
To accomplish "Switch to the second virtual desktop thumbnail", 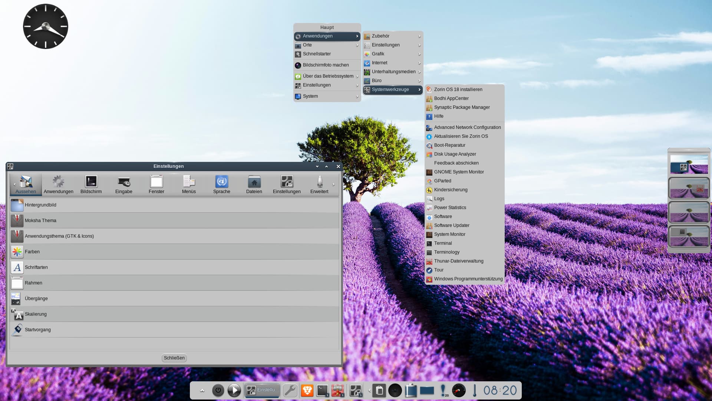I will coord(689,189).
